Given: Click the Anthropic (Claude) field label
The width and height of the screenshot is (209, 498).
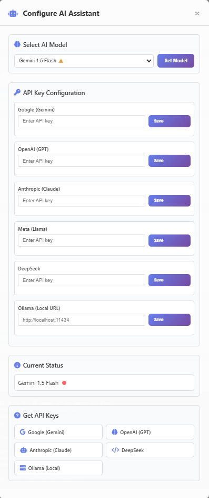Looking at the screenshot, I should click(39, 189).
